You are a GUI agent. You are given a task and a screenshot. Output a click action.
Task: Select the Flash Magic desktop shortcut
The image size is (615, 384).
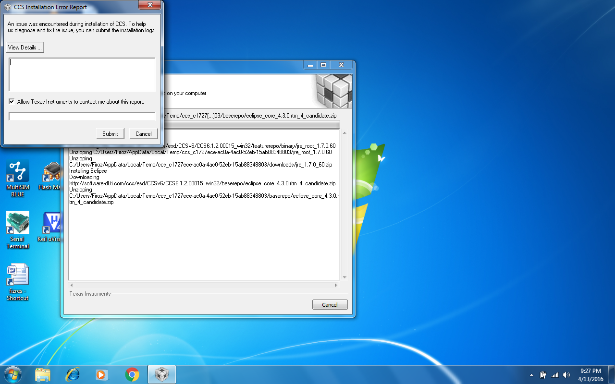(51, 177)
